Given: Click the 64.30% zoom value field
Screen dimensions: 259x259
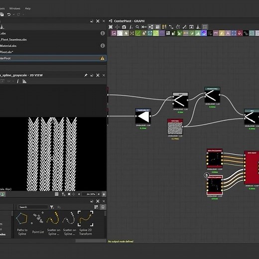Looking at the screenshot, I should (89, 194).
